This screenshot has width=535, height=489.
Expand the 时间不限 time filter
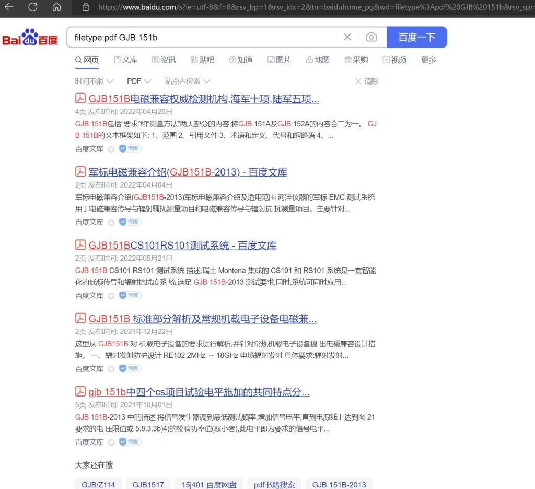click(x=94, y=81)
